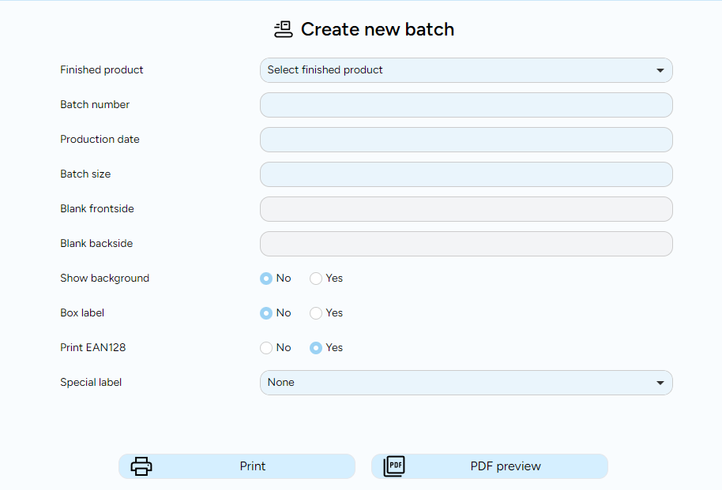Focus the Batch number input field

(466, 105)
